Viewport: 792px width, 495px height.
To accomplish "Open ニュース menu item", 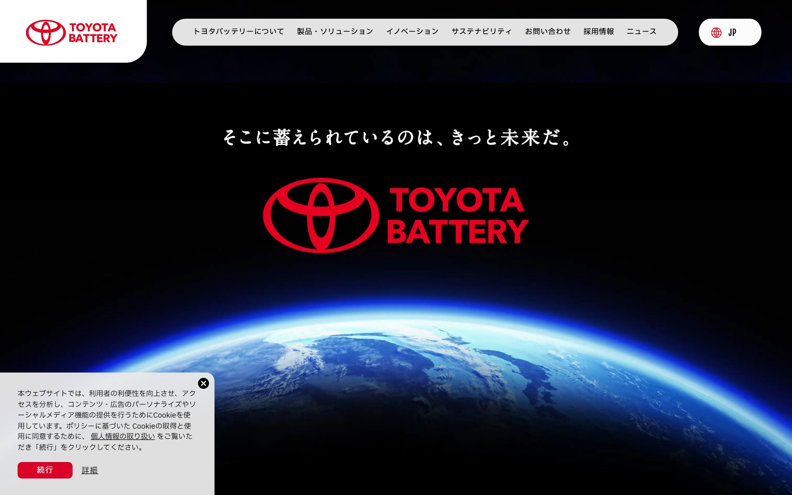I will coord(642,32).
